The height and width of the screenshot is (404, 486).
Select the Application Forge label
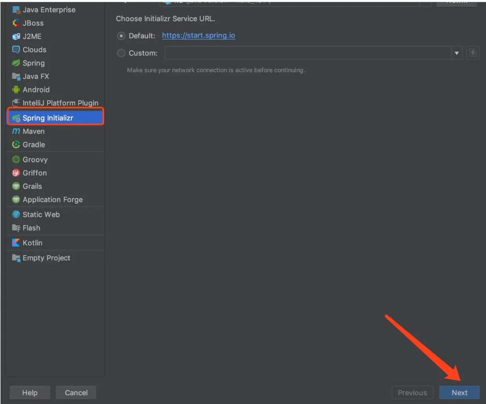pyautogui.click(x=53, y=200)
